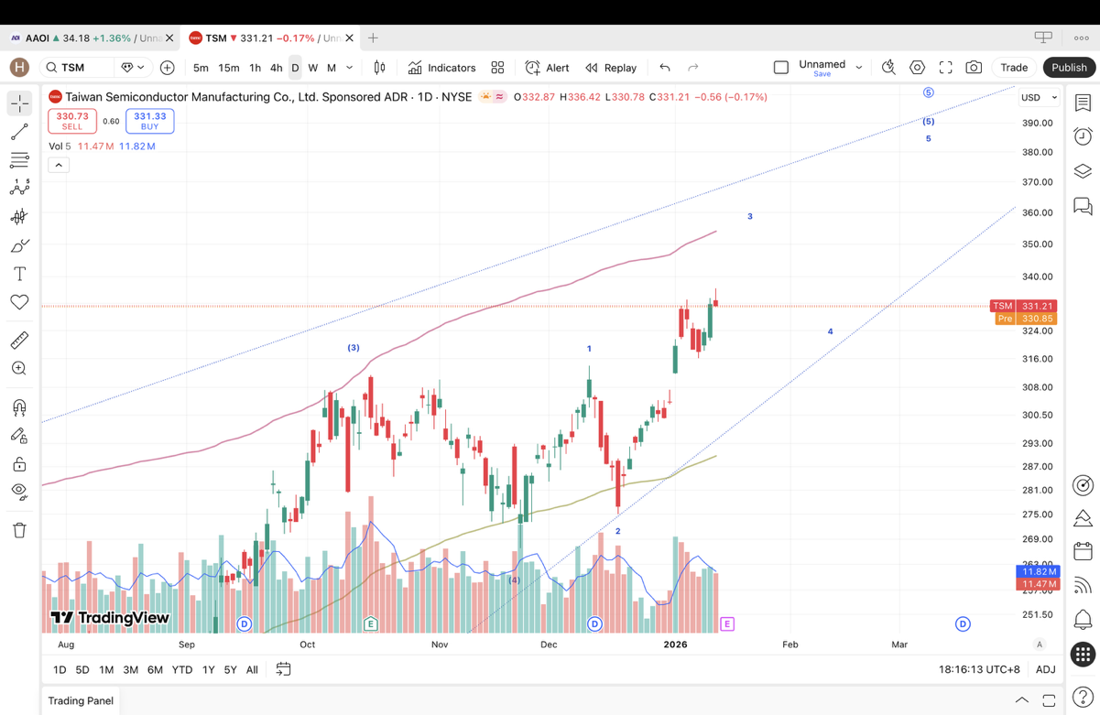Viewport: 1100px width, 715px height.
Task: Select the Text annotation tool
Action: 19,274
